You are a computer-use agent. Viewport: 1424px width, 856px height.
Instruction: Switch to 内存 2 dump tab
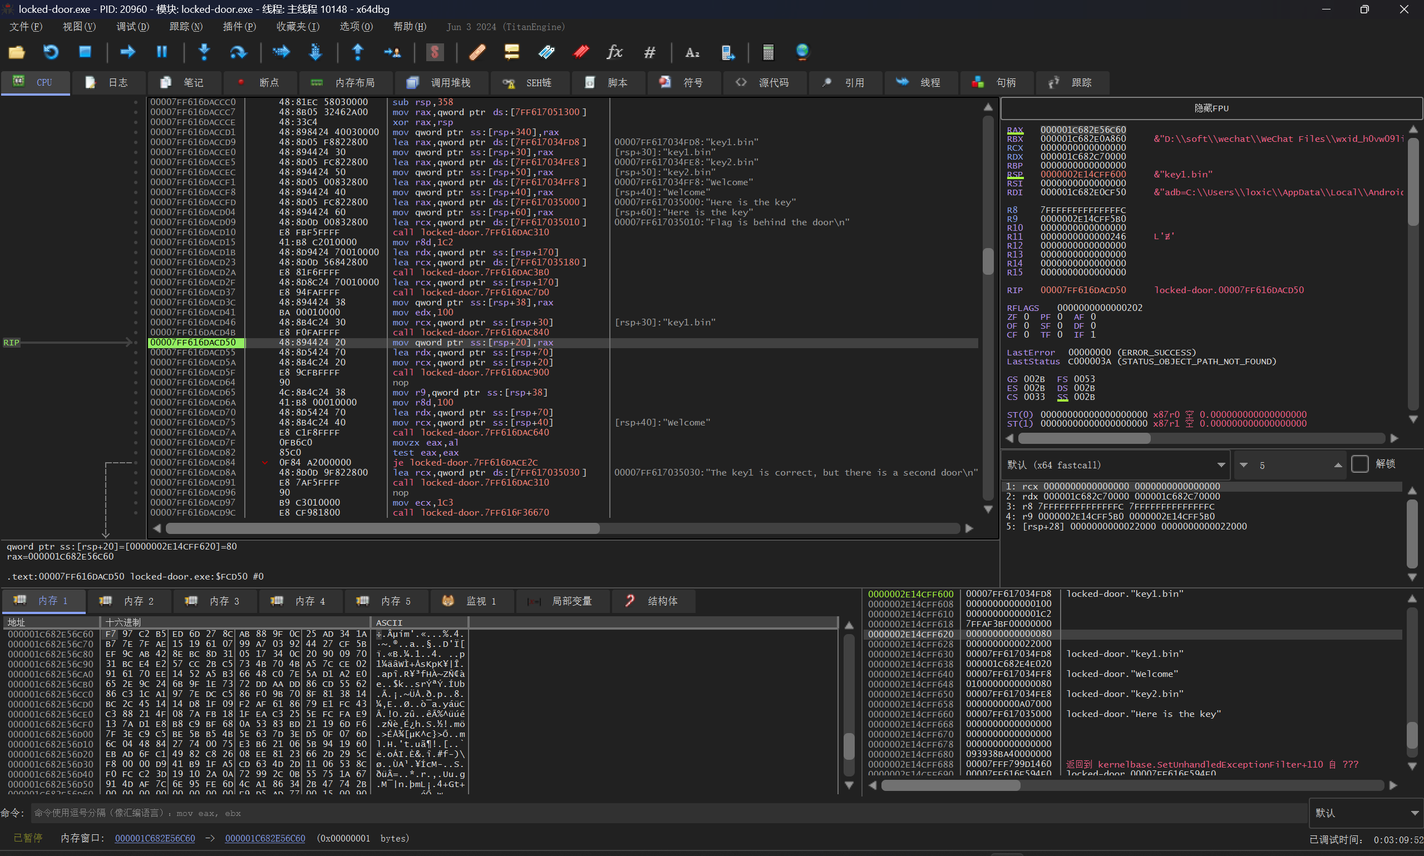pos(129,601)
